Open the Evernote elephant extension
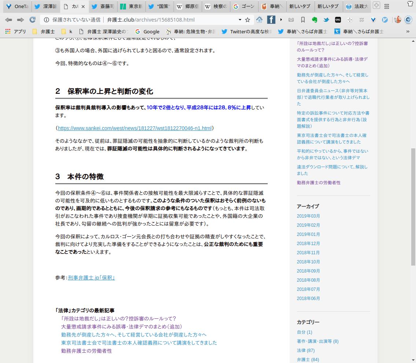The height and width of the screenshot is (363, 416). [x=315, y=20]
